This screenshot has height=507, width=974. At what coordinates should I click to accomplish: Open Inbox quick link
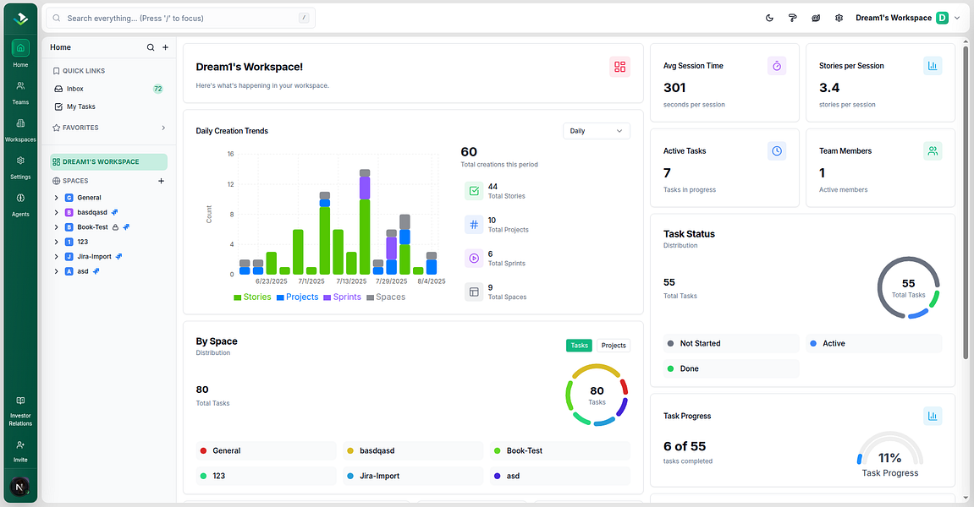tap(108, 89)
